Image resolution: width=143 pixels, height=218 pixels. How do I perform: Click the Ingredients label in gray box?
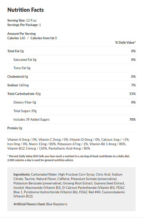[x=22, y=174]
